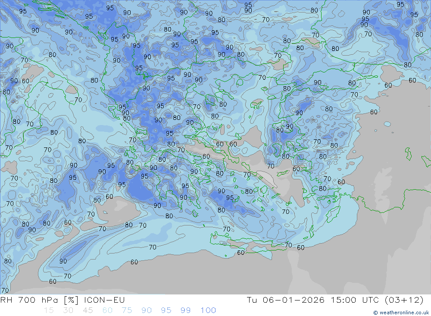
Task: Click legend value 75
Action: point(127,310)
